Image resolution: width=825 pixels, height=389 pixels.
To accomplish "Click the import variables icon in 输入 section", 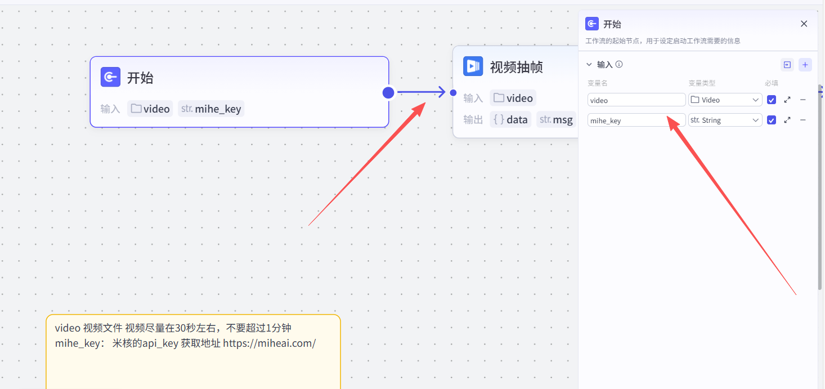I will pos(787,65).
